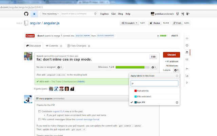
Task: Open the Labels gear dropdown
Action: click(x=176, y=70)
